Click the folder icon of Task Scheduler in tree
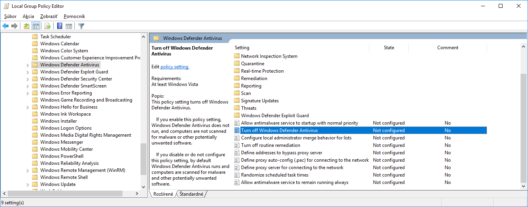 34,37
